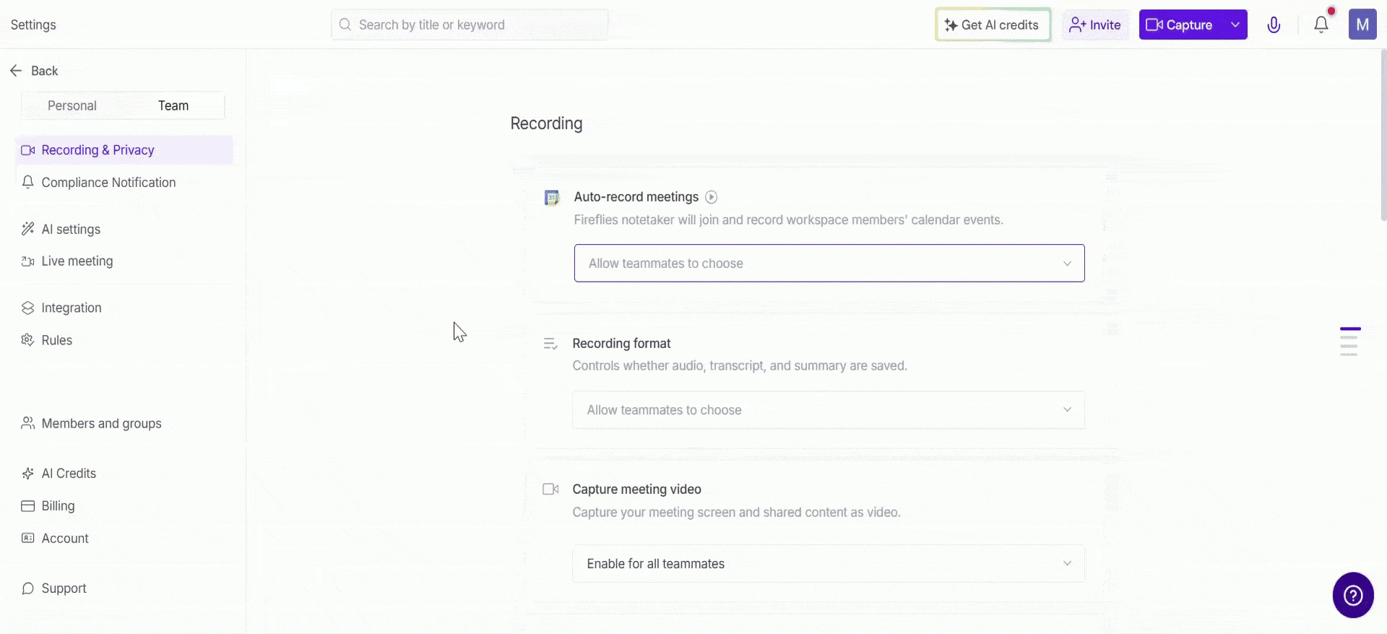This screenshot has width=1387, height=634.
Task: Click the microphone icon in header
Action: (1274, 25)
